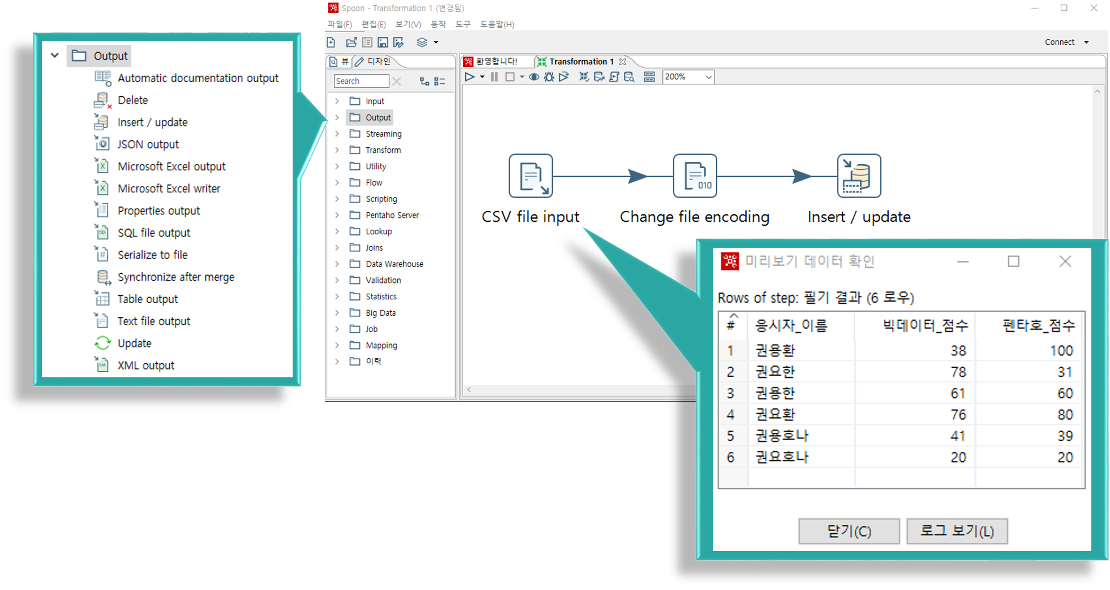Sort by the 빅데이터_점수 column header

915,326
